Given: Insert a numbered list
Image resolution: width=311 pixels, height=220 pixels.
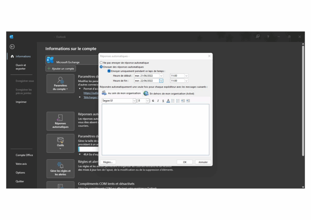Looking at the screenshot, I should tap(178, 101).
